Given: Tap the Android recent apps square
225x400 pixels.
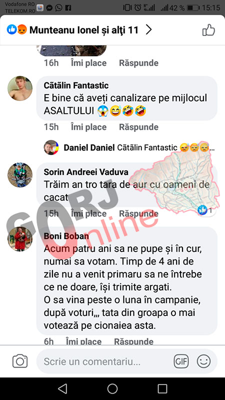Looking at the screenshot, I should [162, 388].
